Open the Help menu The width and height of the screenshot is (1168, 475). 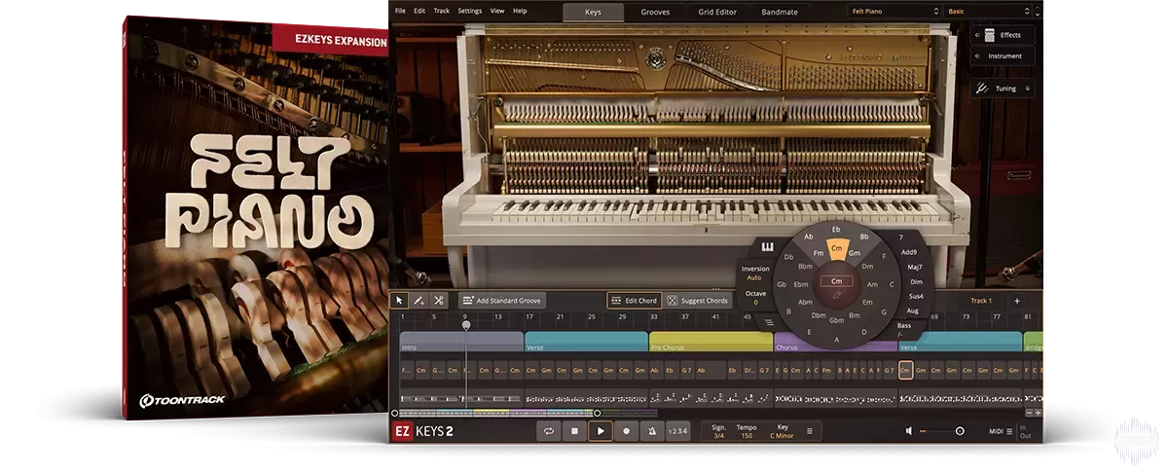click(520, 11)
